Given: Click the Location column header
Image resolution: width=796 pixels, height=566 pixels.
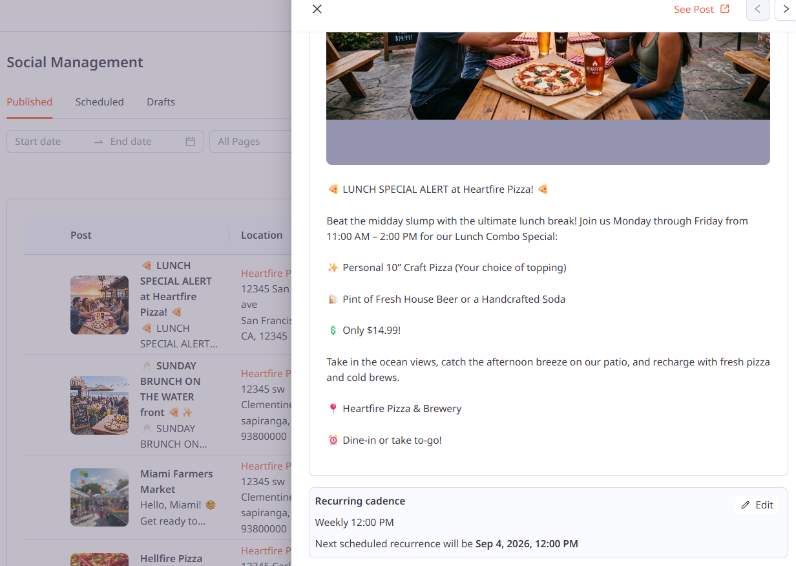Looking at the screenshot, I should 262,235.
